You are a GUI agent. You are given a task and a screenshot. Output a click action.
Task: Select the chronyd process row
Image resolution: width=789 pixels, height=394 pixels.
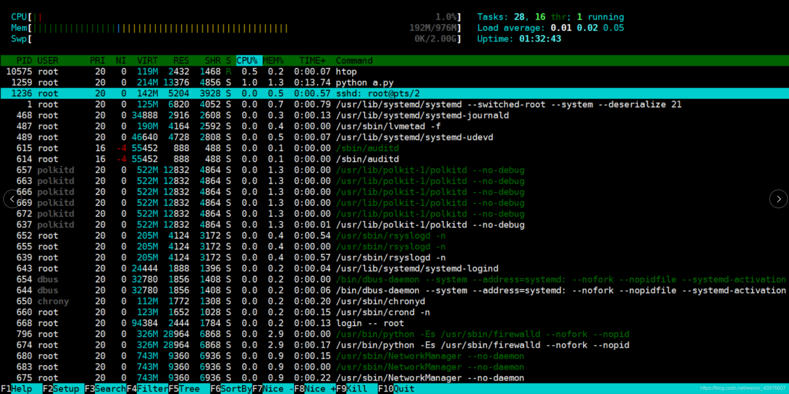click(394, 301)
